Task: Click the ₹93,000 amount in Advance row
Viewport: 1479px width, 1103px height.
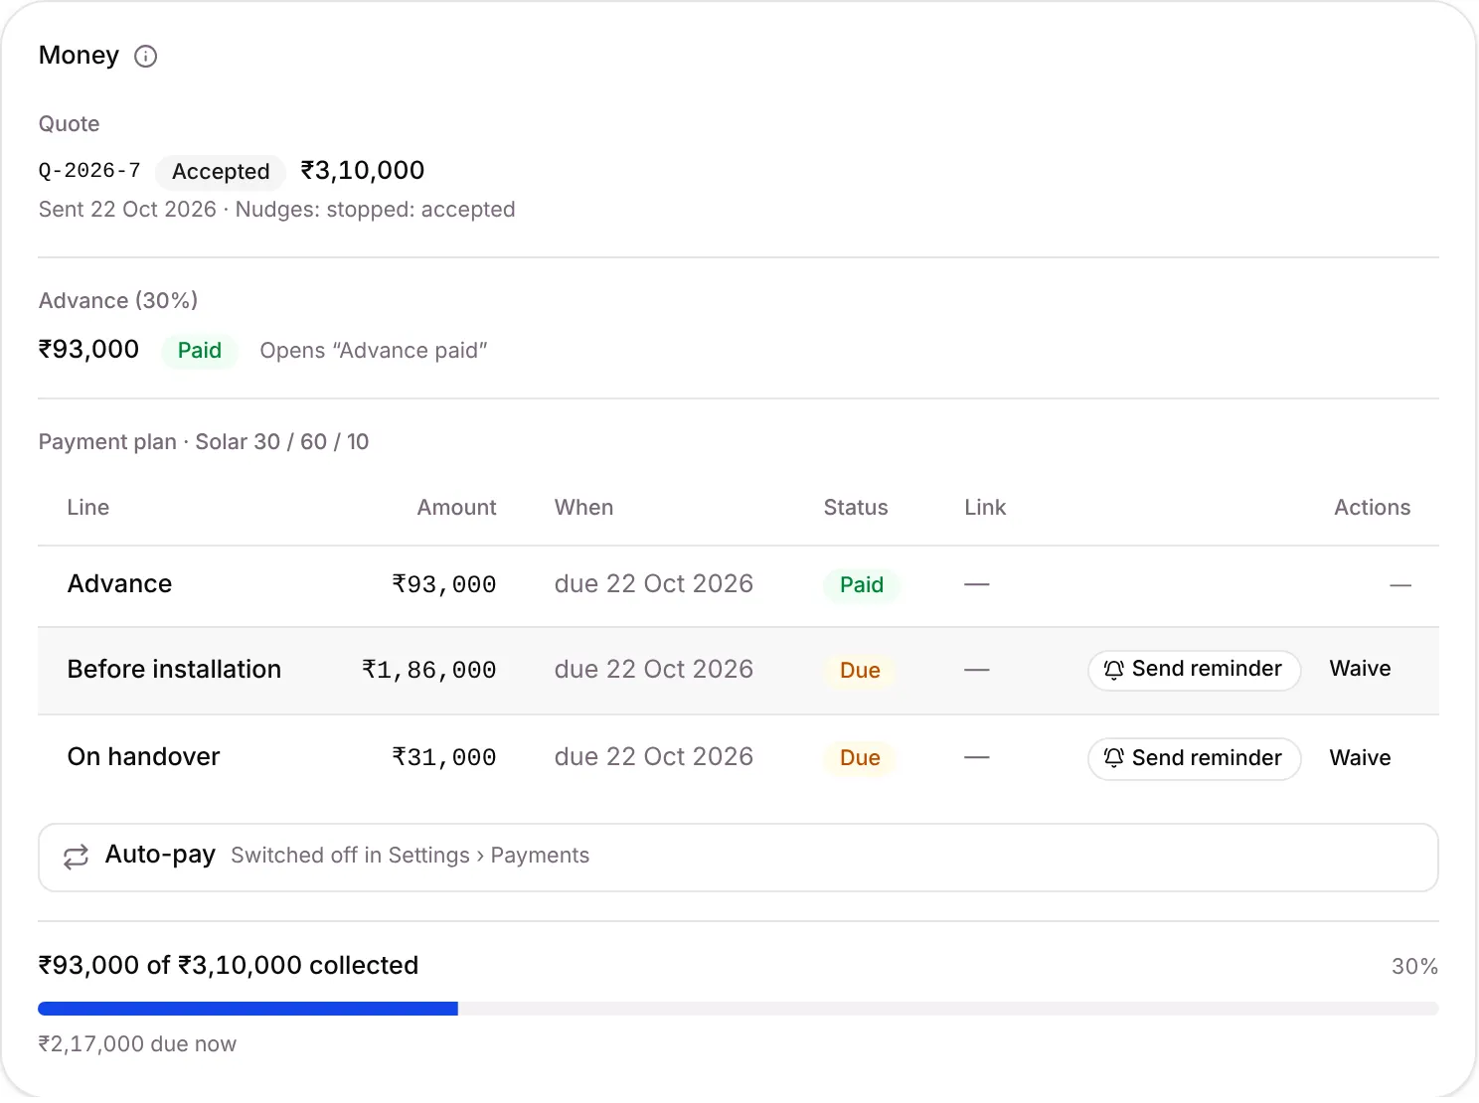Action: click(x=444, y=585)
